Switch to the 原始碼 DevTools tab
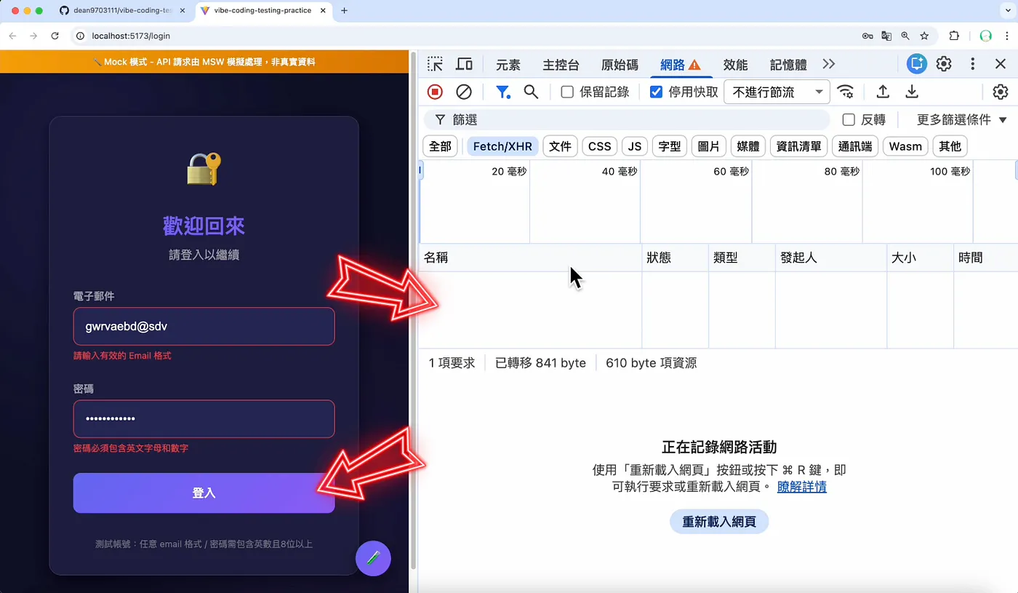The width and height of the screenshot is (1018, 593). tap(620, 65)
